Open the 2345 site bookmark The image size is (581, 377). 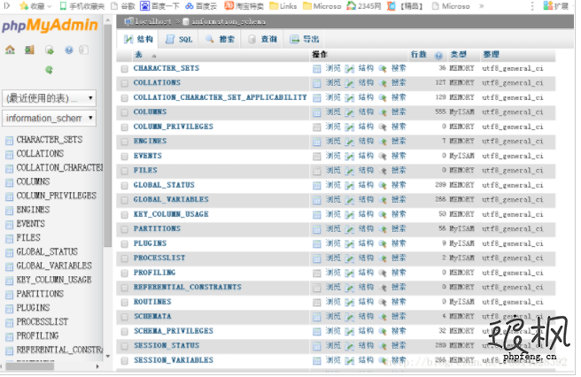point(363,6)
